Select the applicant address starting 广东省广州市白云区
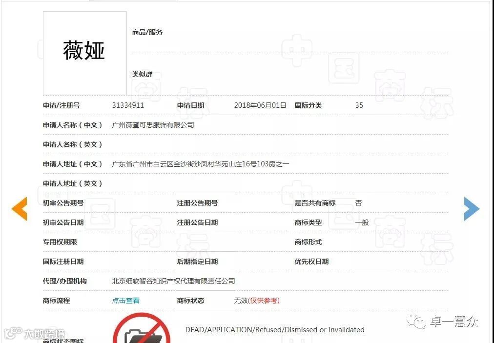494x343 pixels. (200, 164)
